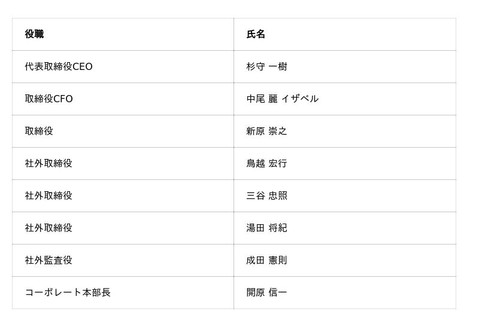Image resolution: width=479 pixels, height=327 pixels.
Task: Select the name 新原 崇之
Action: [x=266, y=132]
